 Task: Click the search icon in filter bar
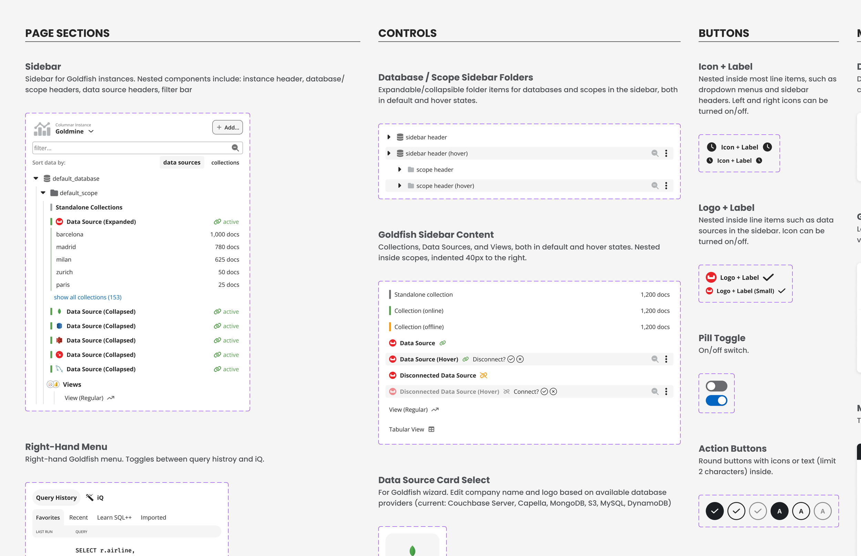pyautogui.click(x=235, y=148)
